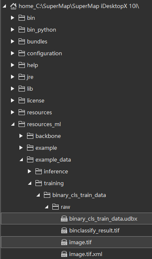Viewport: 152px width, 259px height.
Task: Collapse the example_data folder arrow
Action: click(x=21, y=160)
